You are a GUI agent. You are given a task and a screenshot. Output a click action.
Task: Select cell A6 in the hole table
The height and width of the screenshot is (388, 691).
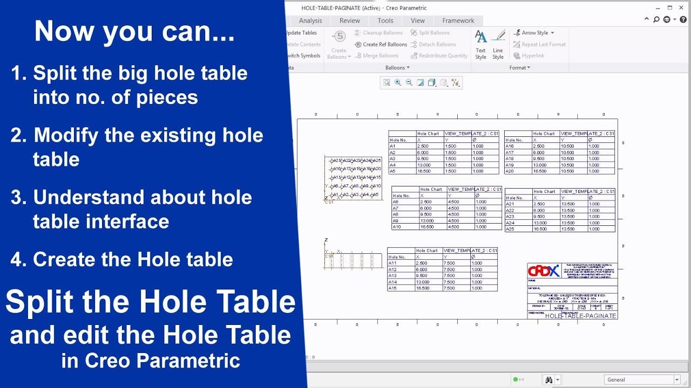coord(405,202)
